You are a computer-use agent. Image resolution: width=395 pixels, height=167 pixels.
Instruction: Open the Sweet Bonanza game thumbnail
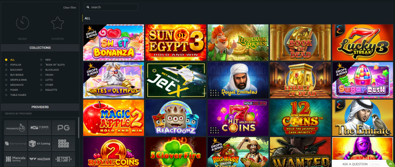pos(114,42)
